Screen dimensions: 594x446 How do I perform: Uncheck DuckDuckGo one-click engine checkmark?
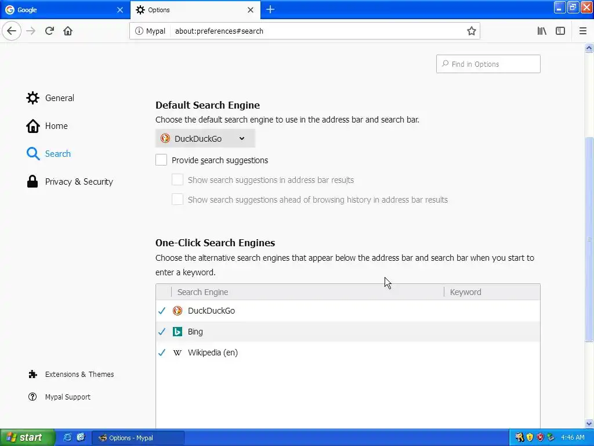coord(162,311)
